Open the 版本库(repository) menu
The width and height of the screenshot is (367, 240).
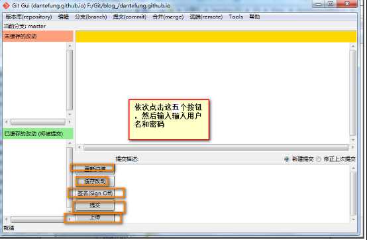click(28, 17)
